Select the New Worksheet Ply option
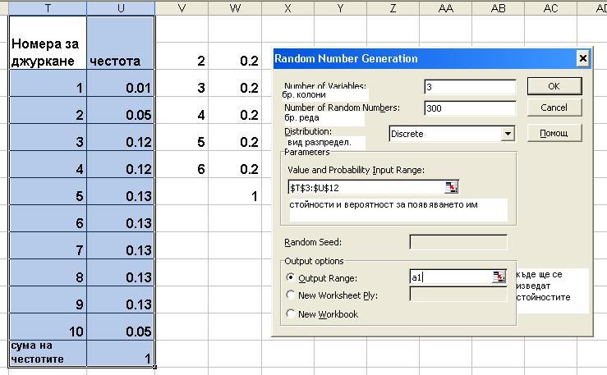This screenshot has width=607, height=375. pos(291,295)
